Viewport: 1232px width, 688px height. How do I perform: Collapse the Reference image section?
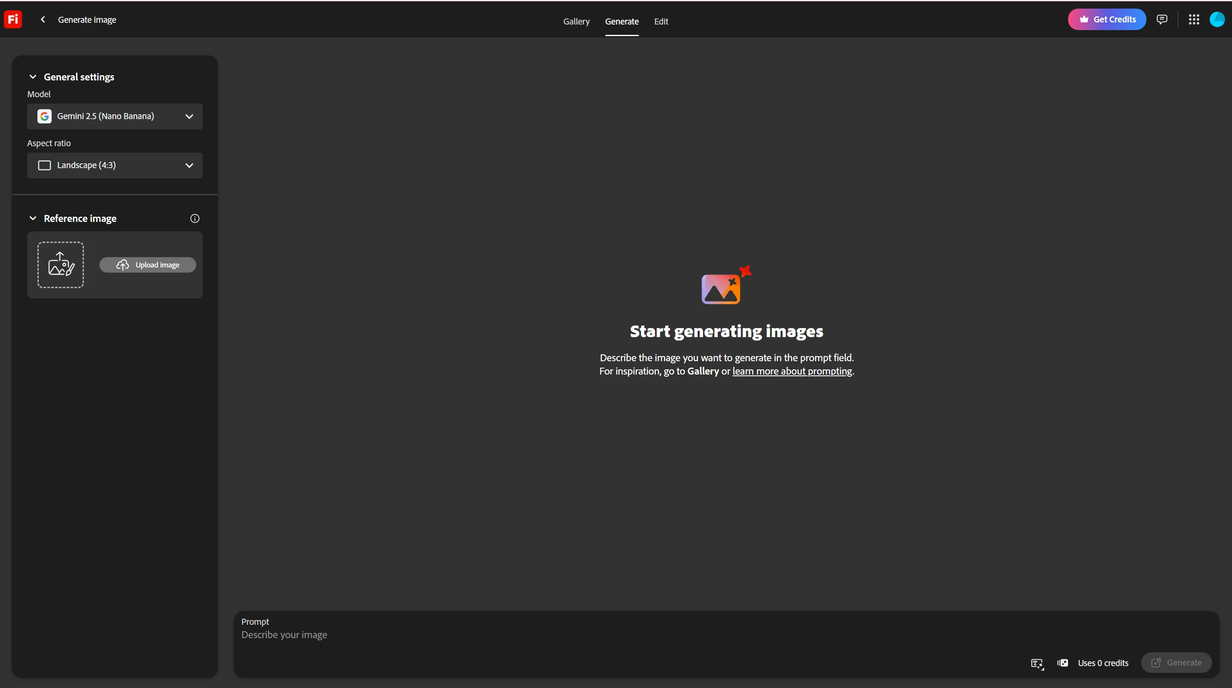coord(33,218)
